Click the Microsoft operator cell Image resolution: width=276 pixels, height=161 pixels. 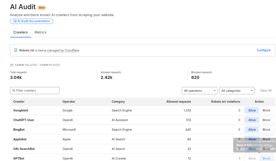[69, 130]
